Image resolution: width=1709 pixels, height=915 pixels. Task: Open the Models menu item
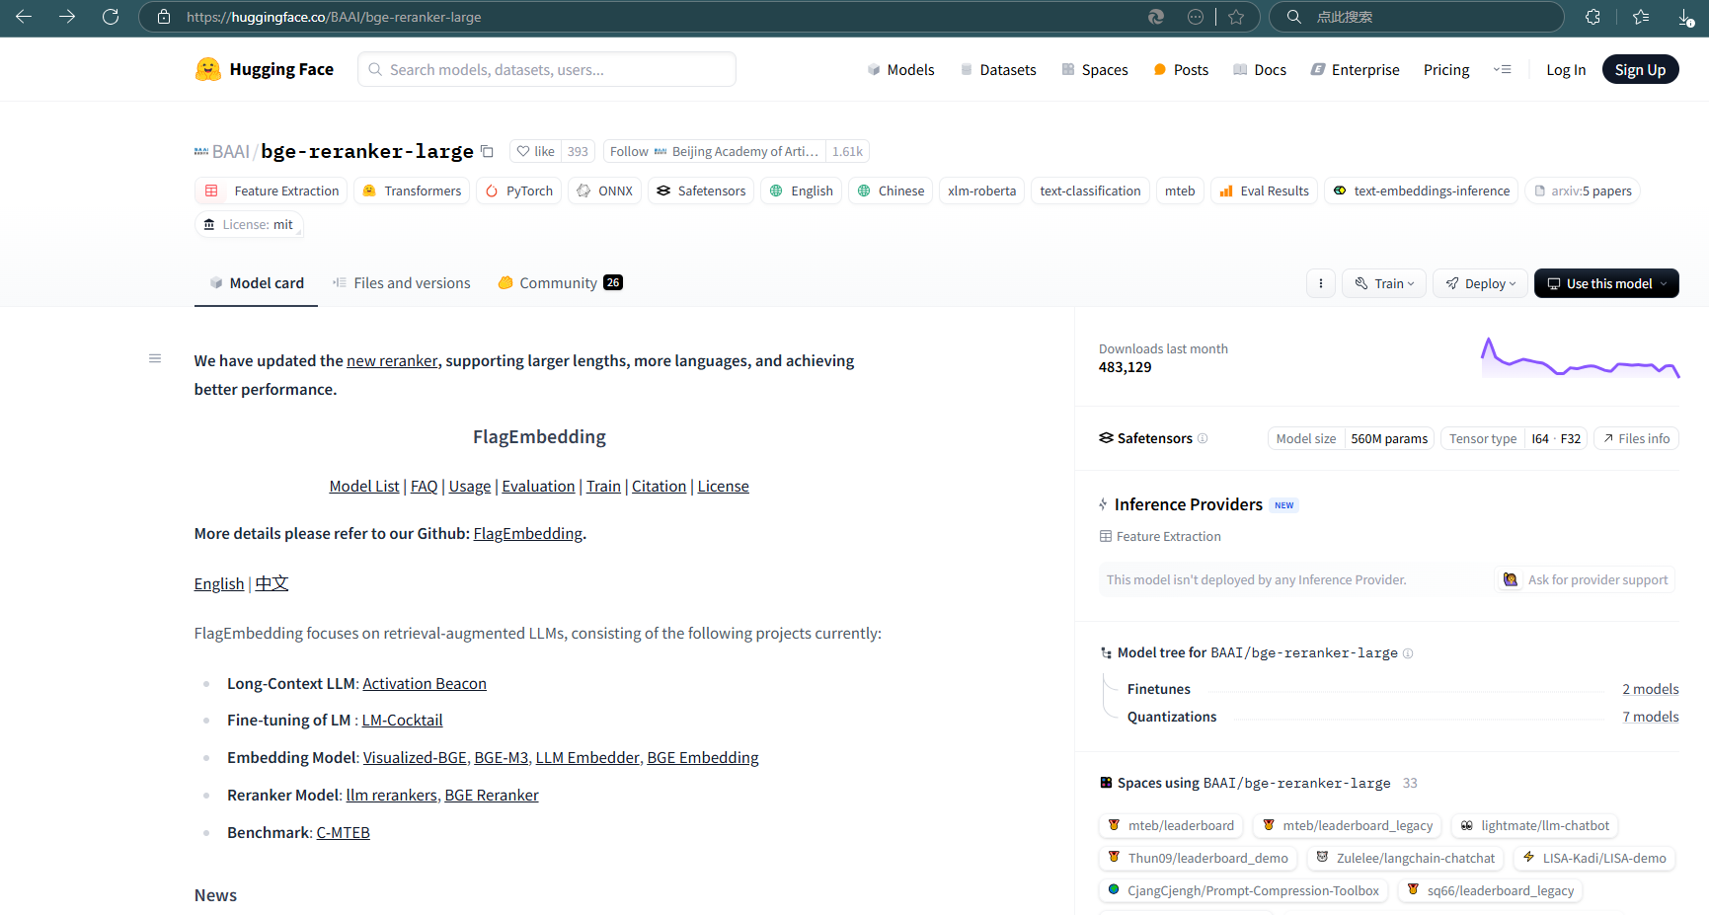click(900, 69)
